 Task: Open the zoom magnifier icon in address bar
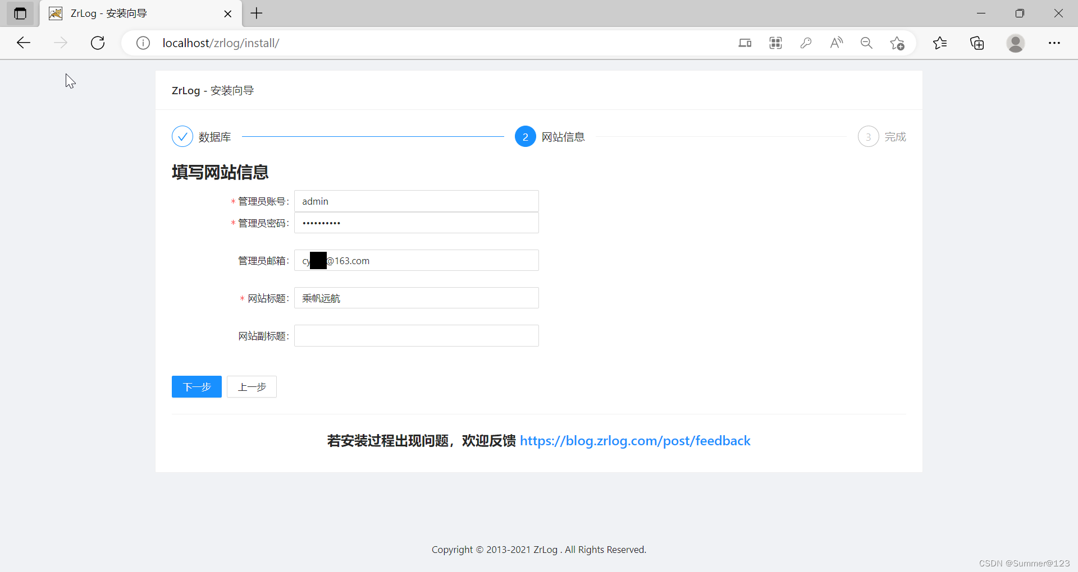(x=866, y=43)
